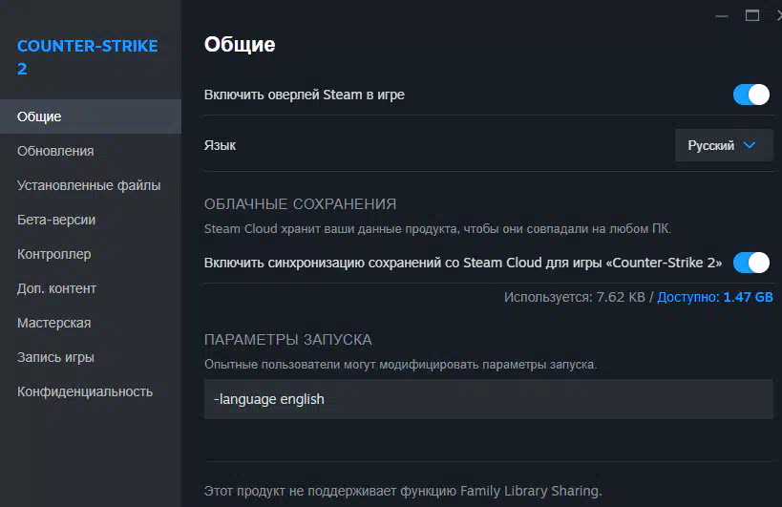The image size is (782, 507).
Task: Click the Используется: 7.62 KB text
Action: click(x=574, y=297)
